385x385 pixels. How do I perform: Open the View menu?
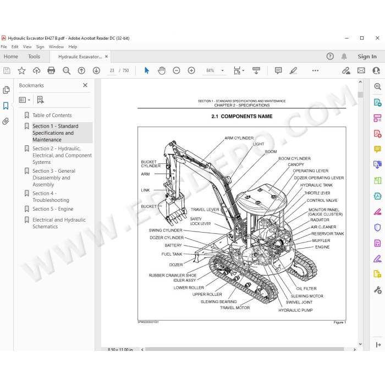tap(27, 47)
